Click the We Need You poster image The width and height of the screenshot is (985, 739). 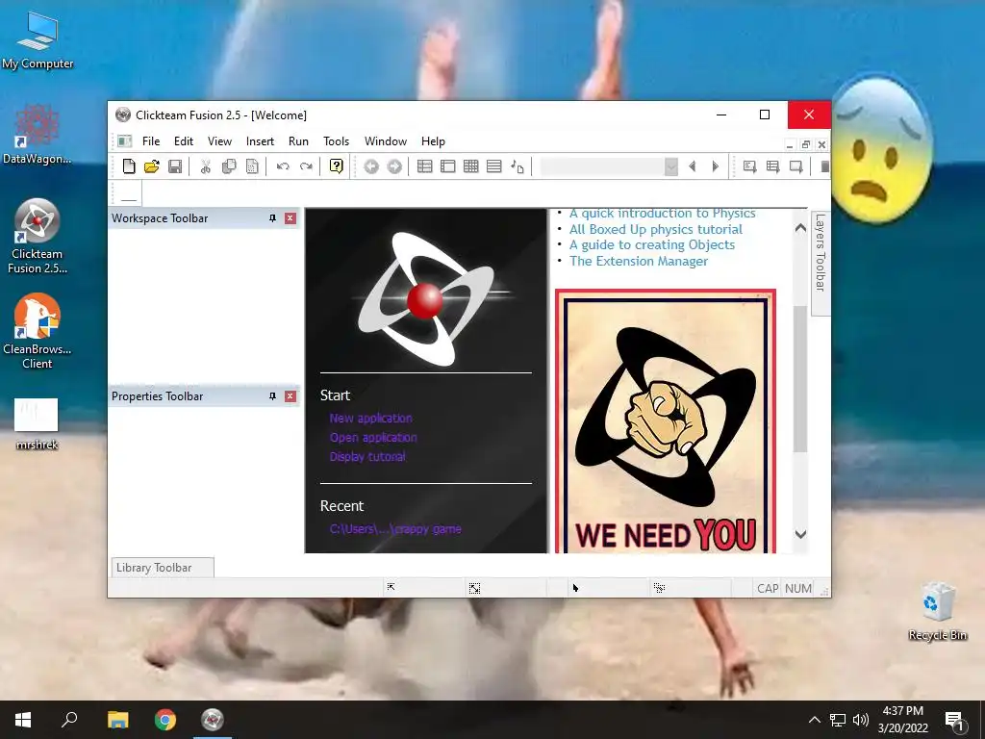(666, 421)
